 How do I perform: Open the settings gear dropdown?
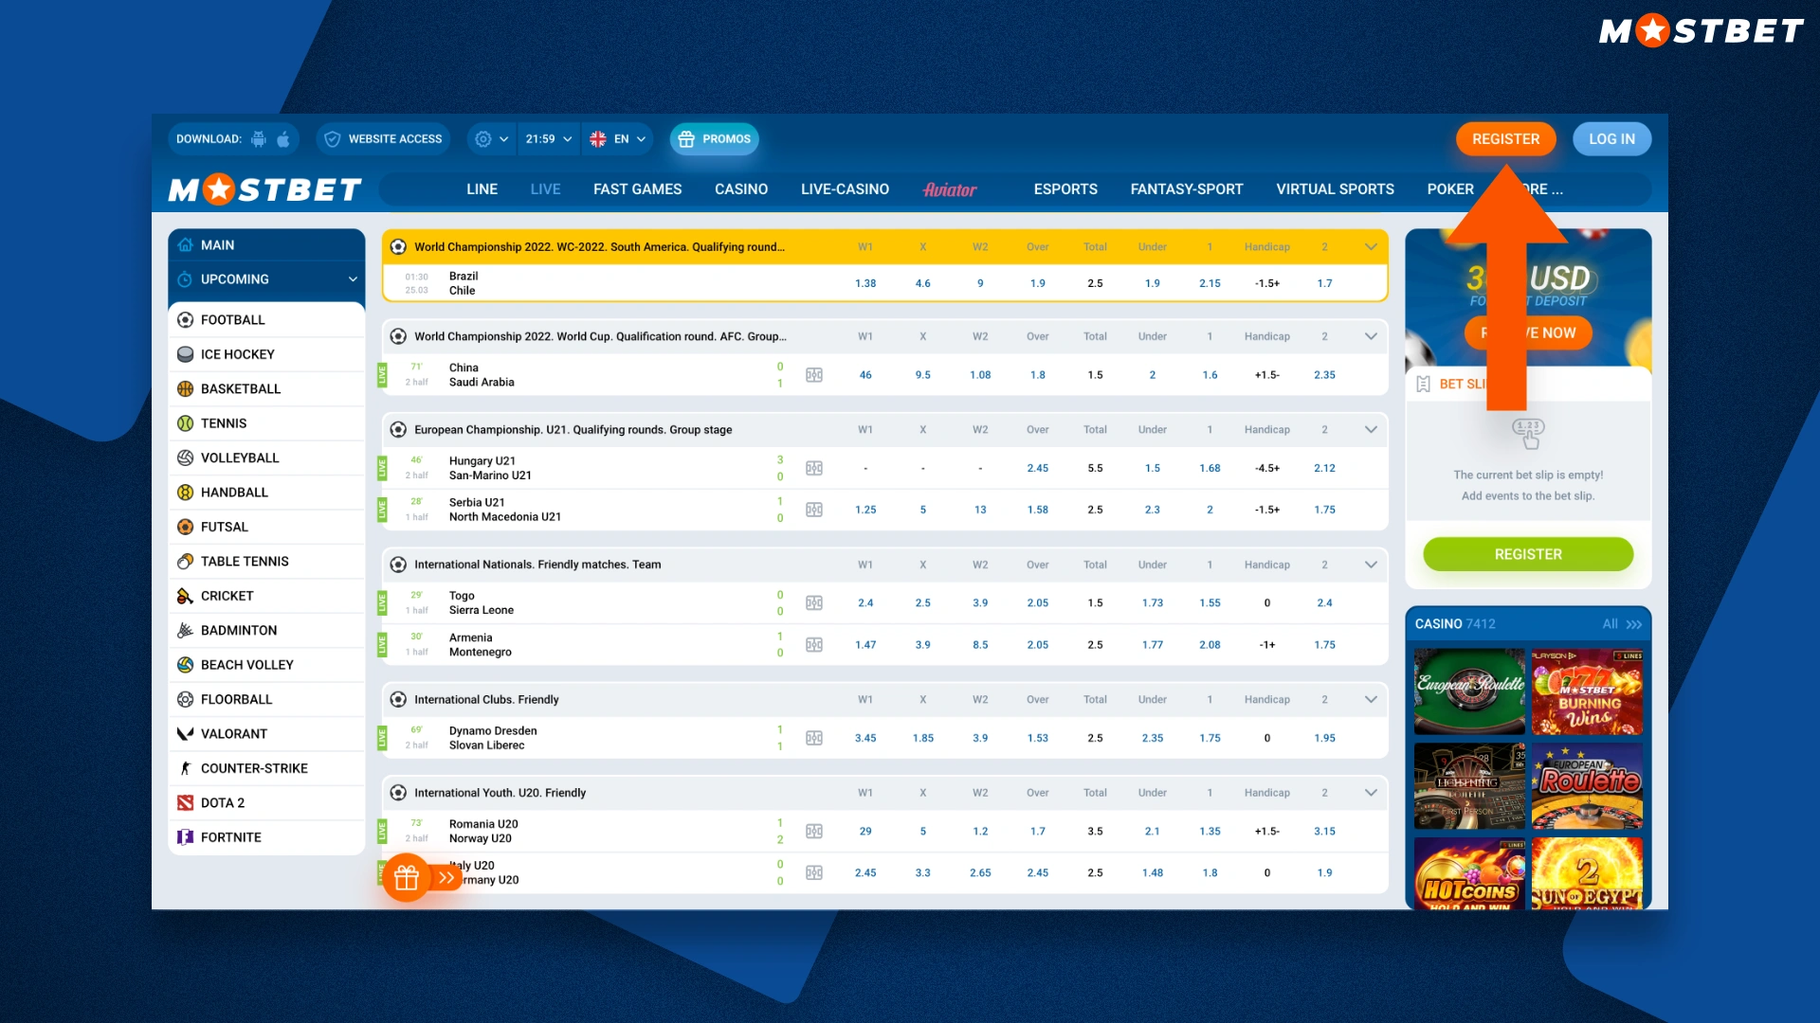click(x=491, y=139)
